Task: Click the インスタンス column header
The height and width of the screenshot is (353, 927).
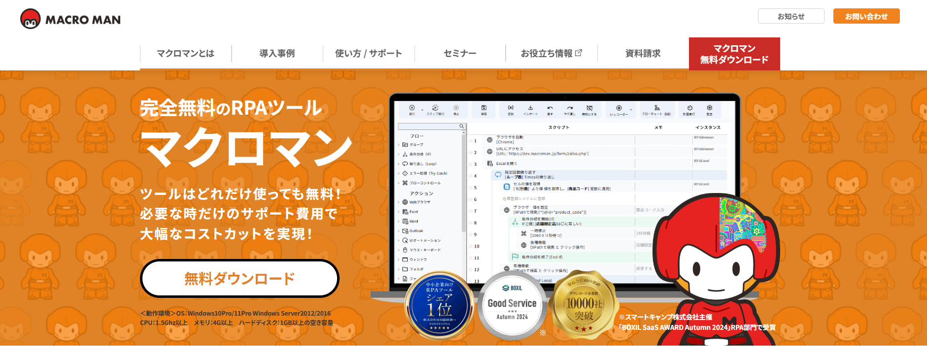Action: pyautogui.click(x=708, y=127)
